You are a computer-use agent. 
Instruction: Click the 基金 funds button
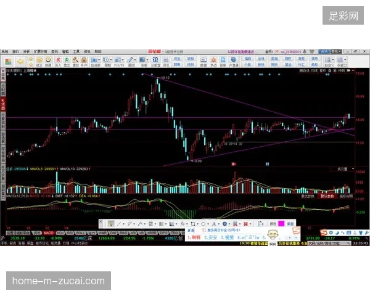[288, 64]
